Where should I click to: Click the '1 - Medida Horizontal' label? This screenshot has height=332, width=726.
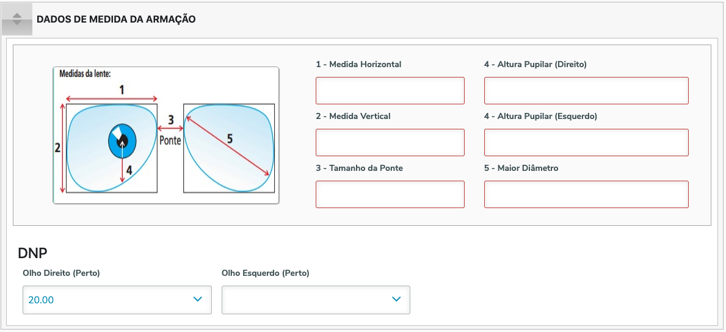pyautogui.click(x=358, y=64)
